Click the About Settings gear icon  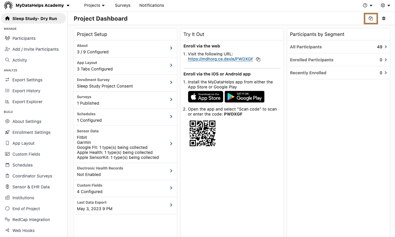[7, 121]
